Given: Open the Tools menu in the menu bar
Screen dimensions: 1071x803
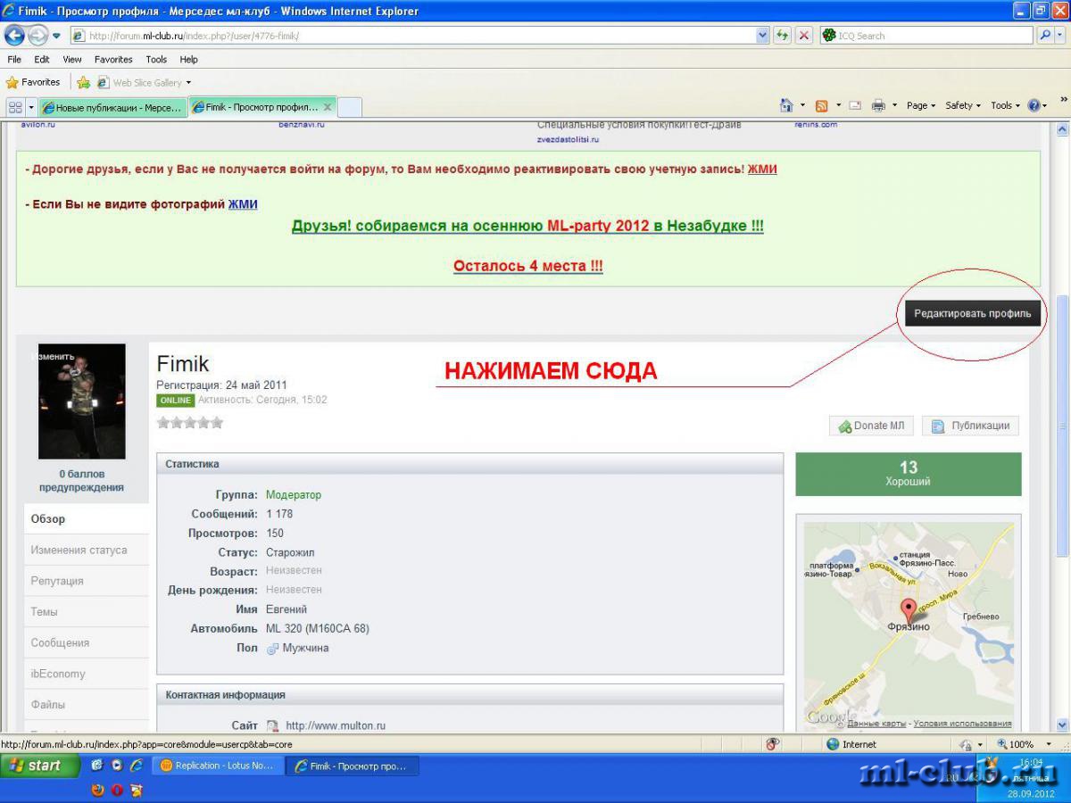Looking at the screenshot, I should click(x=156, y=60).
